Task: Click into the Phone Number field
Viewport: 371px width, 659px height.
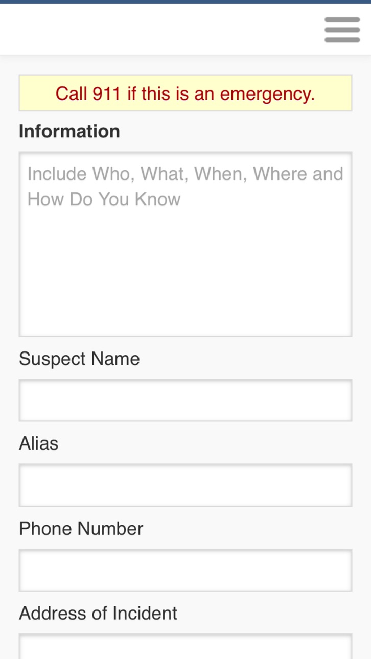Action: click(x=185, y=570)
